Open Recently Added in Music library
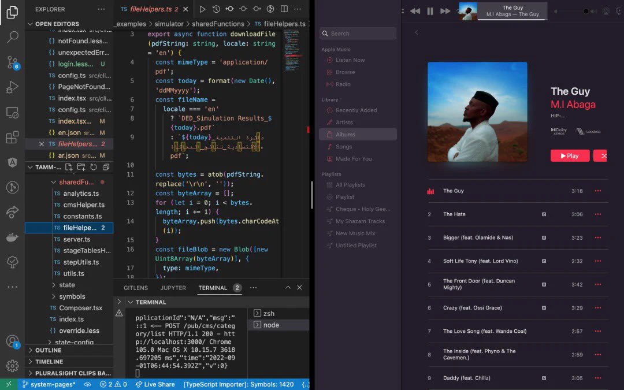Image resolution: width=624 pixels, height=390 pixels. tap(356, 110)
